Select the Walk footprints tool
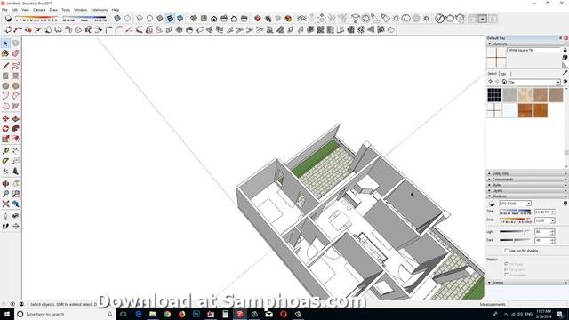The image size is (569, 320). point(5,226)
